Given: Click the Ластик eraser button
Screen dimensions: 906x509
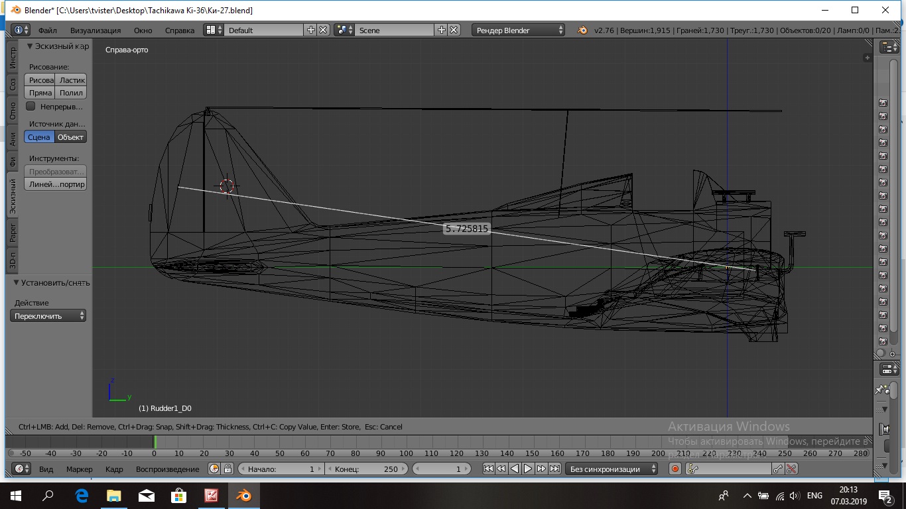Looking at the screenshot, I should 72,80.
